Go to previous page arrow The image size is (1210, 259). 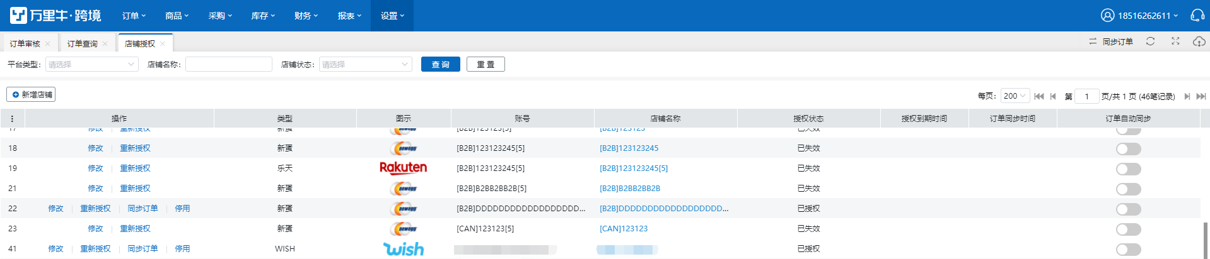(x=1053, y=96)
